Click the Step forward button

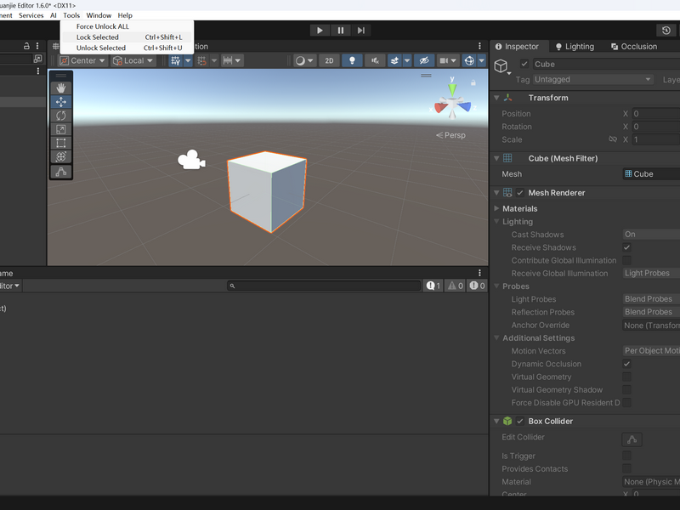click(360, 31)
